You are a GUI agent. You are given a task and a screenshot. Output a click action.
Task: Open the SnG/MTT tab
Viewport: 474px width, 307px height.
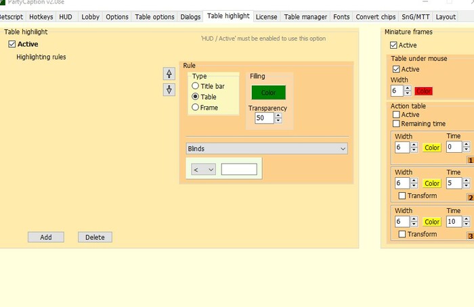click(x=415, y=17)
